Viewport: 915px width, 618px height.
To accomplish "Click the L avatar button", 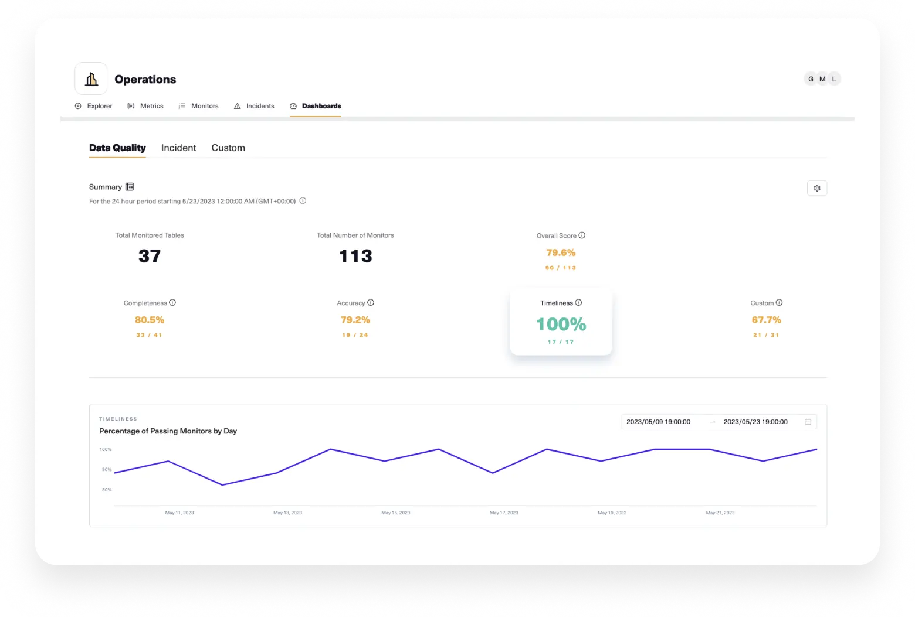I will (833, 78).
